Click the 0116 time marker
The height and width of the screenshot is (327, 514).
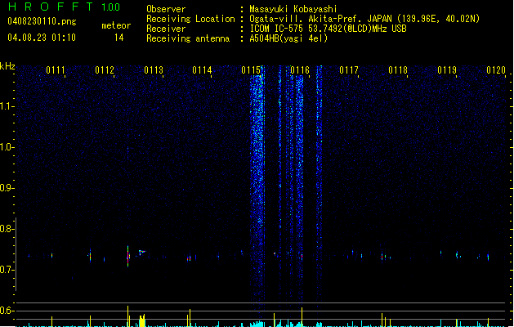coord(300,70)
